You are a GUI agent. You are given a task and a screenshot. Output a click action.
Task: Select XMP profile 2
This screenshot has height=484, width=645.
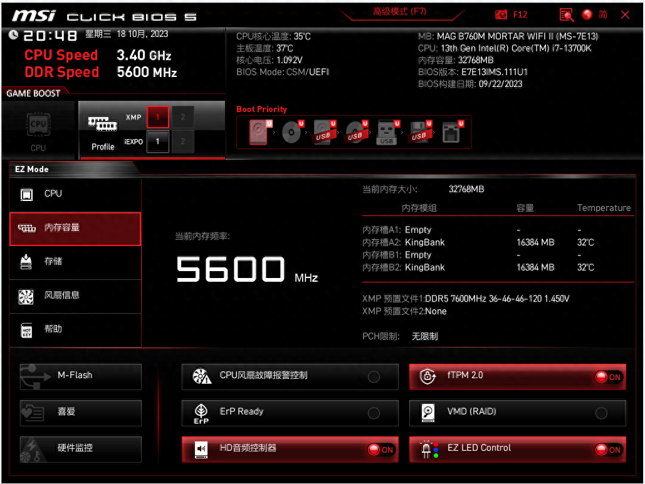(x=182, y=117)
